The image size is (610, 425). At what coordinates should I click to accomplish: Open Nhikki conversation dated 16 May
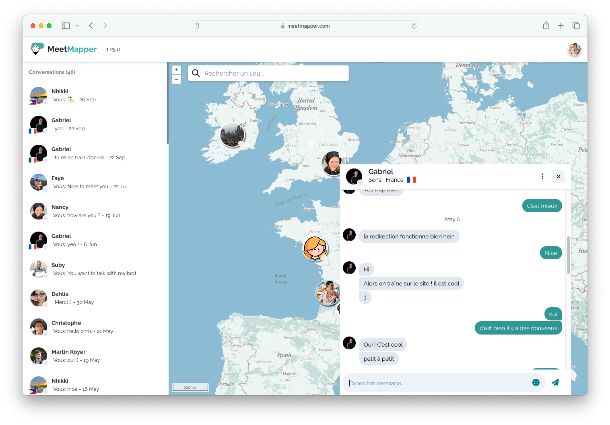(95, 385)
